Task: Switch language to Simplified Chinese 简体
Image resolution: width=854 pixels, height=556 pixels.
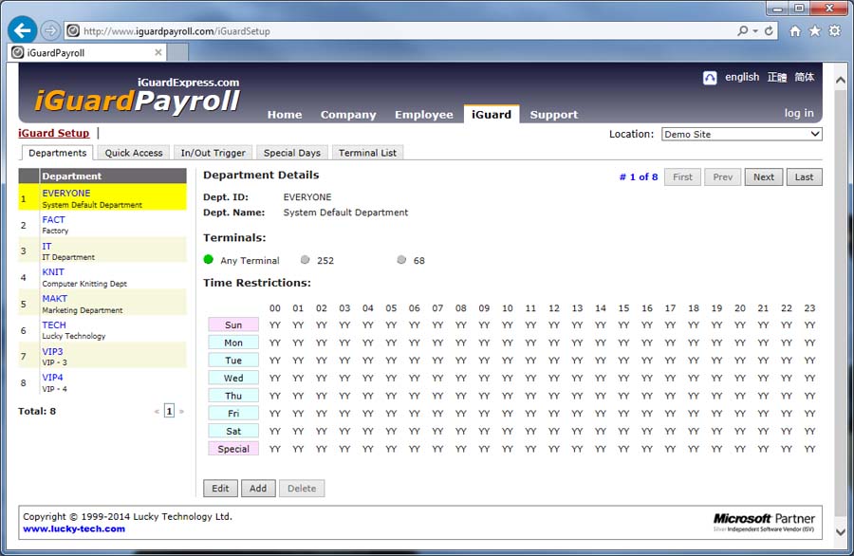Action: [x=804, y=78]
